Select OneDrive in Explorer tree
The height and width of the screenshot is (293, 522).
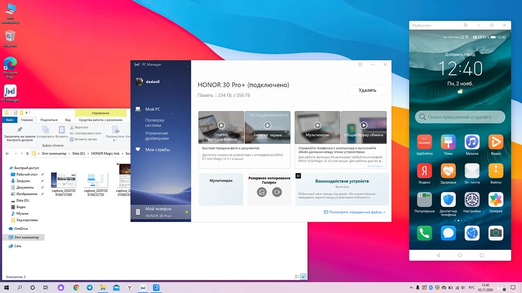click(21, 229)
